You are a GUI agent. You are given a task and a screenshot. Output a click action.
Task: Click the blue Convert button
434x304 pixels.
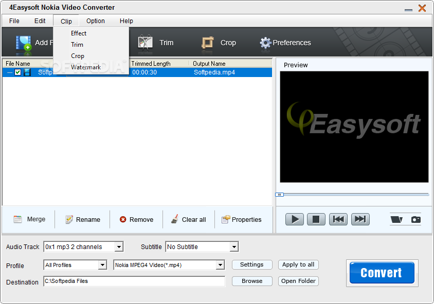point(382,273)
